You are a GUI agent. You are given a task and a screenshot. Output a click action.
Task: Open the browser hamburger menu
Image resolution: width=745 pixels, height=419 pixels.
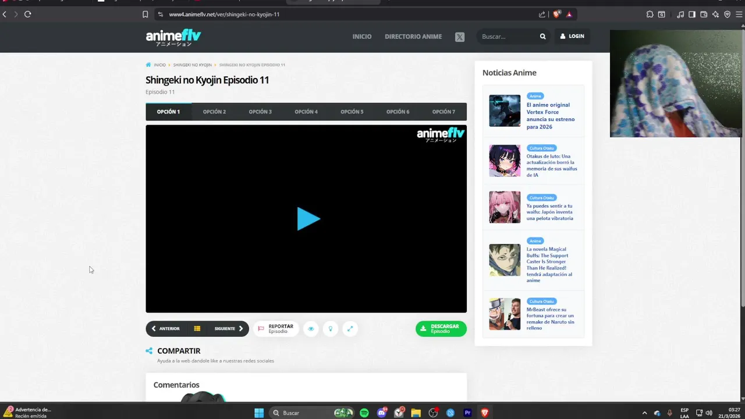coord(739,14)
